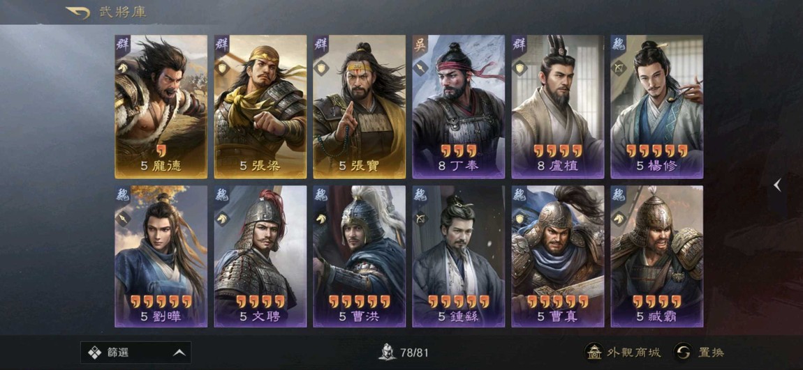Viewport: 803px width, 370px height.
Task: Click the cavalry horse icon on 龐德's card
Action: click(x=122, y=67)
